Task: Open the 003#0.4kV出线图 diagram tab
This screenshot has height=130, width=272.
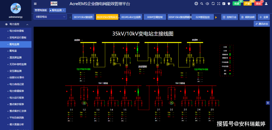Action: click(131, 17)
